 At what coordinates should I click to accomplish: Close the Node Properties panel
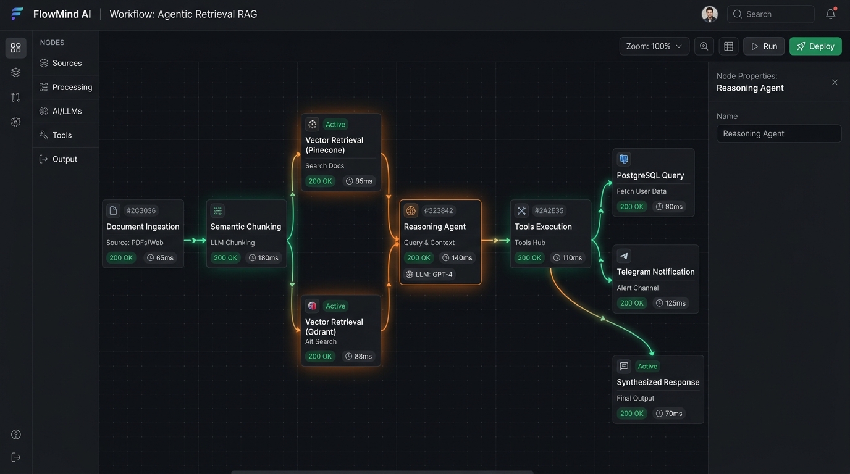click(835, 82)
